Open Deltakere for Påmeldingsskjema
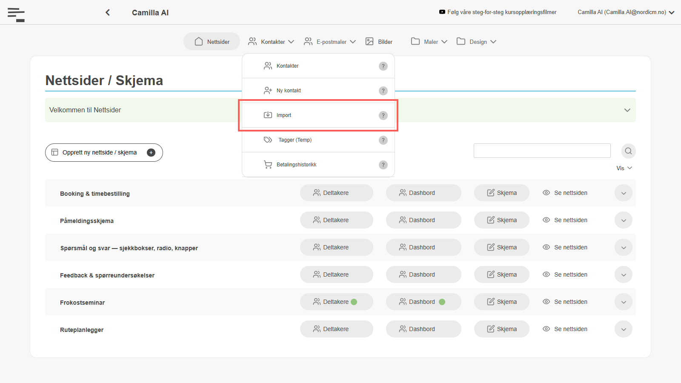Screen dimensions: 681x383 [337, 220]
